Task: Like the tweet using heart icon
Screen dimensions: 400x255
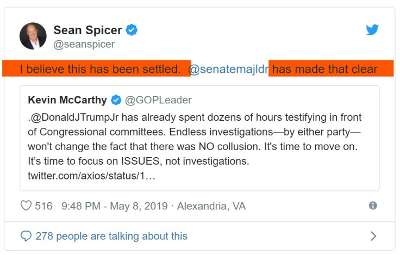Action: pos(26,206)
